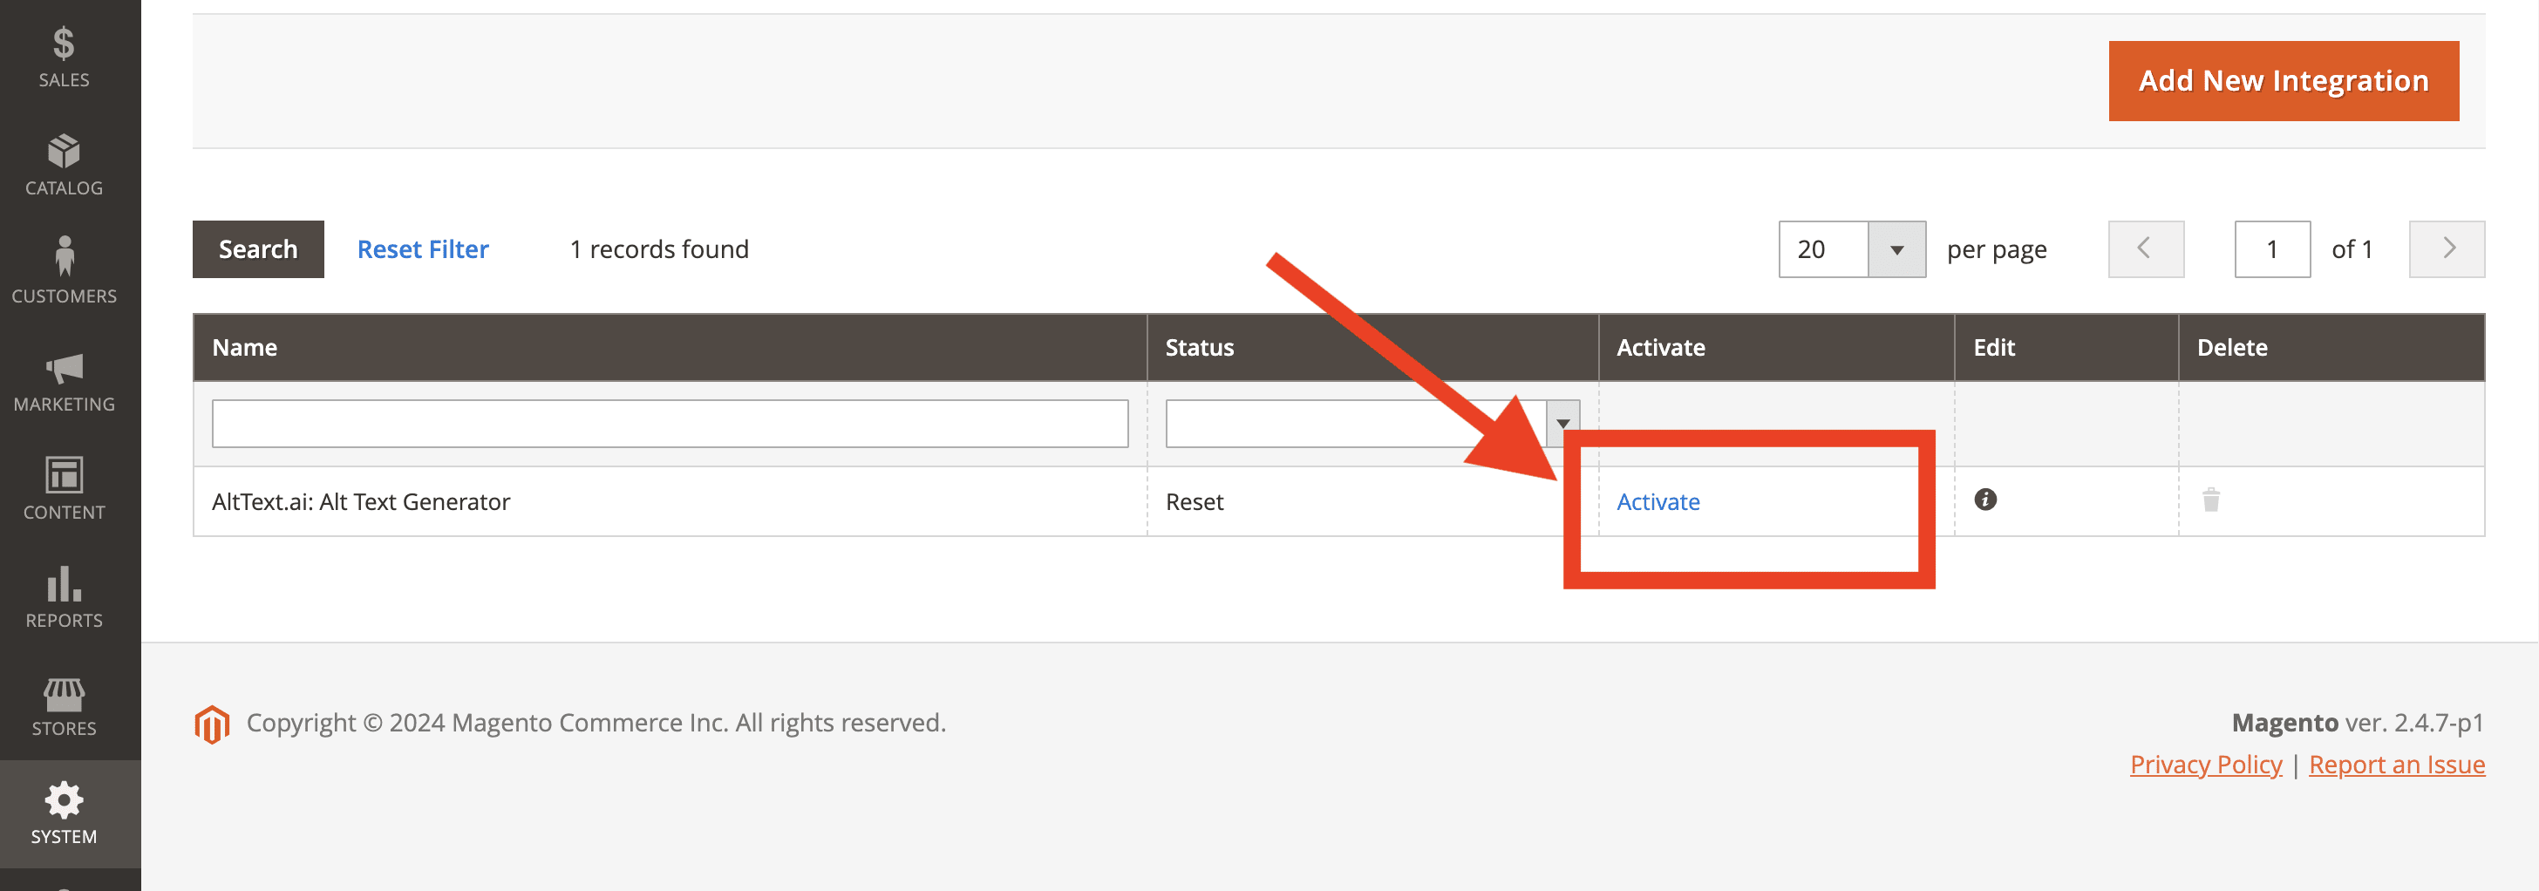Click the Reset status cell
Image resolution: width=2539 pixels, height=891 pixels.
coord(1195,501)
